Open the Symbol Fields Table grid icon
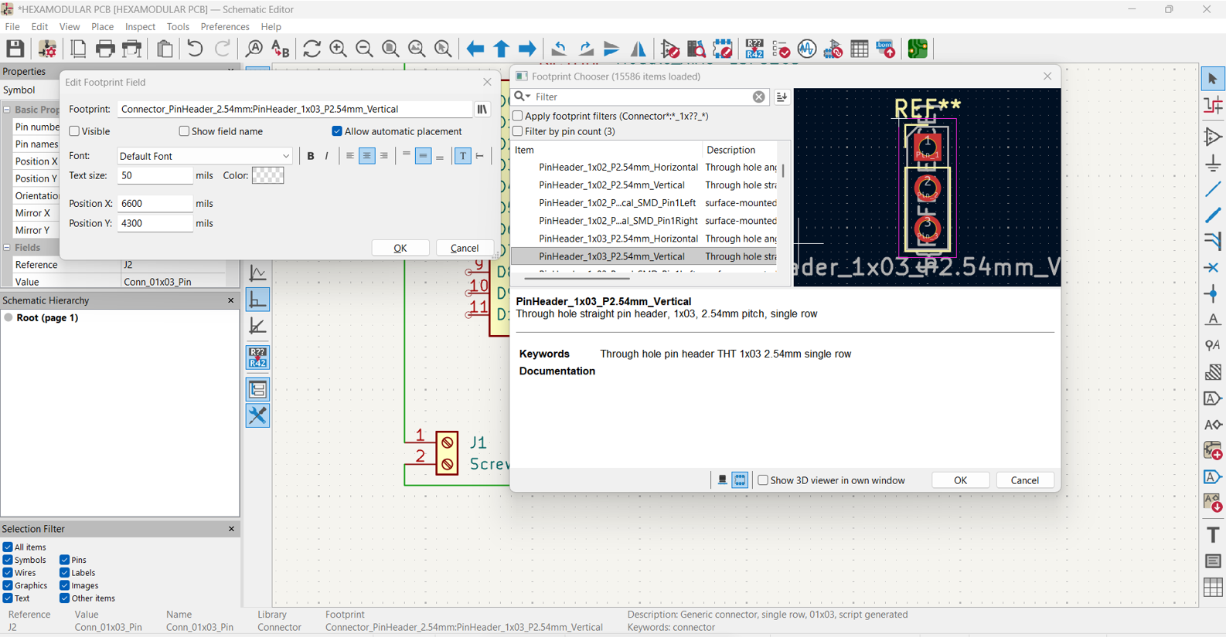Screen dimensions: 1226x637 pyautogui.click(x=860, y=49)
